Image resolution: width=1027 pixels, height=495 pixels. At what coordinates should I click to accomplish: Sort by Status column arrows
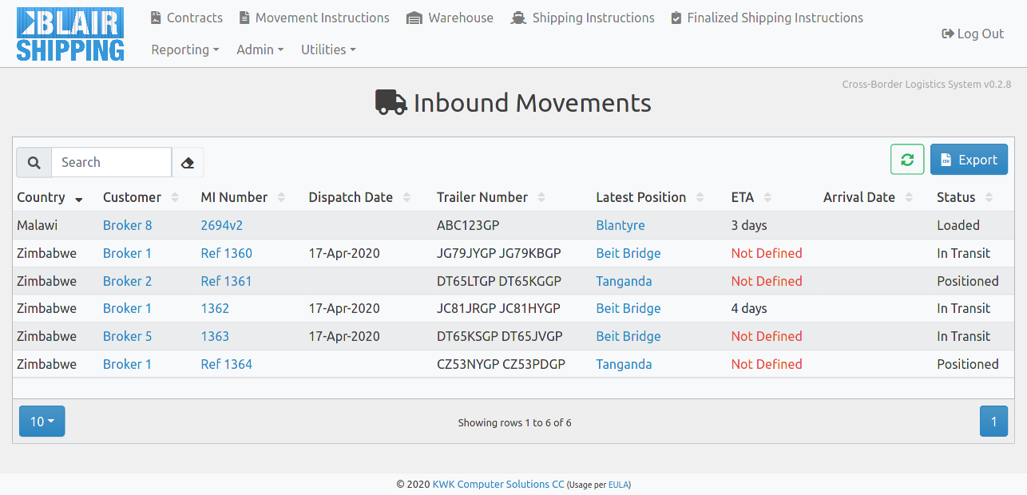pyautogui.click(x=989, y=197)
